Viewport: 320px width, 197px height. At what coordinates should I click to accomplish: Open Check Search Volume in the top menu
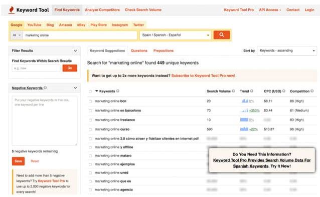click(143, 10)
